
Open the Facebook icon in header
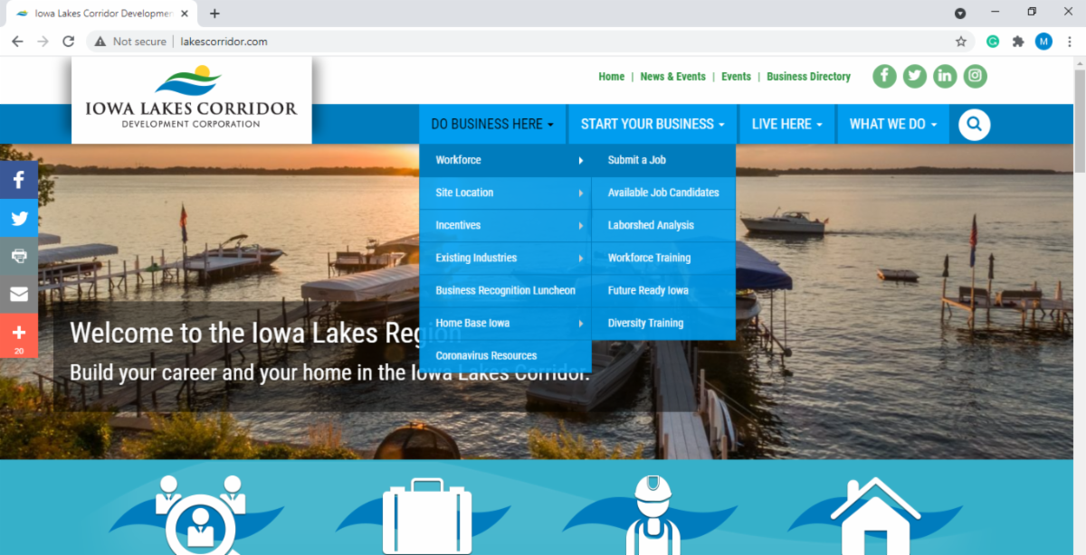[884, 77]
